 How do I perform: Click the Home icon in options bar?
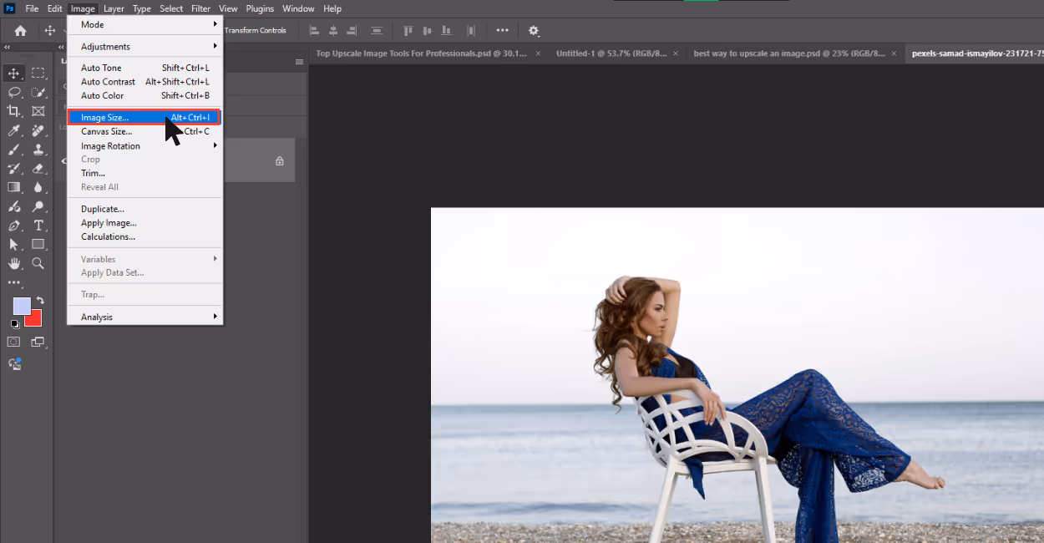pyautogui.click(x=20, y=30)
